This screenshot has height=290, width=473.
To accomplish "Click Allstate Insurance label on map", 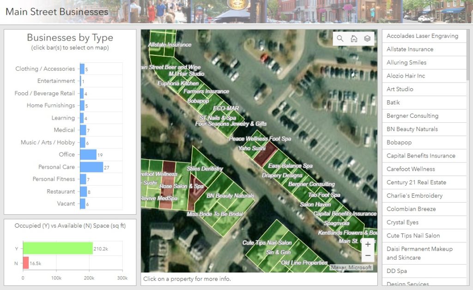I will pos(170,45).
